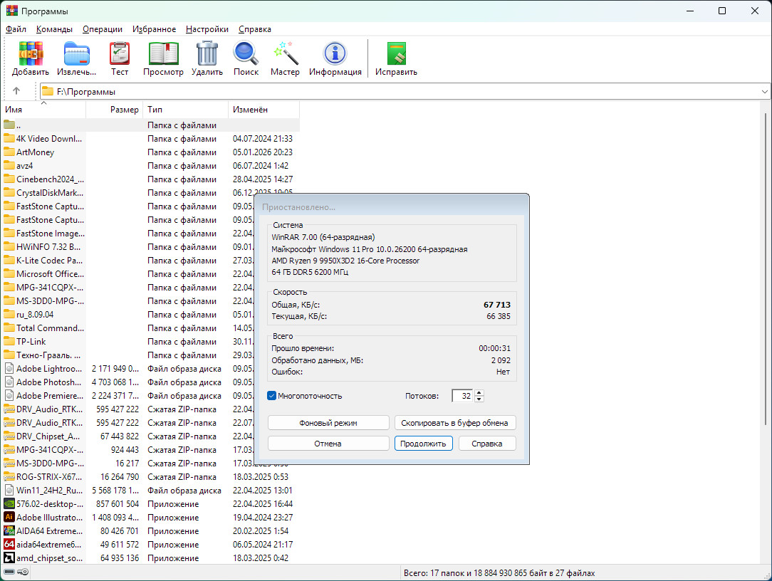Viewport: 772px width, 581px height.
Task: Click the key password icon in status bar
Action: click(23, 572)
